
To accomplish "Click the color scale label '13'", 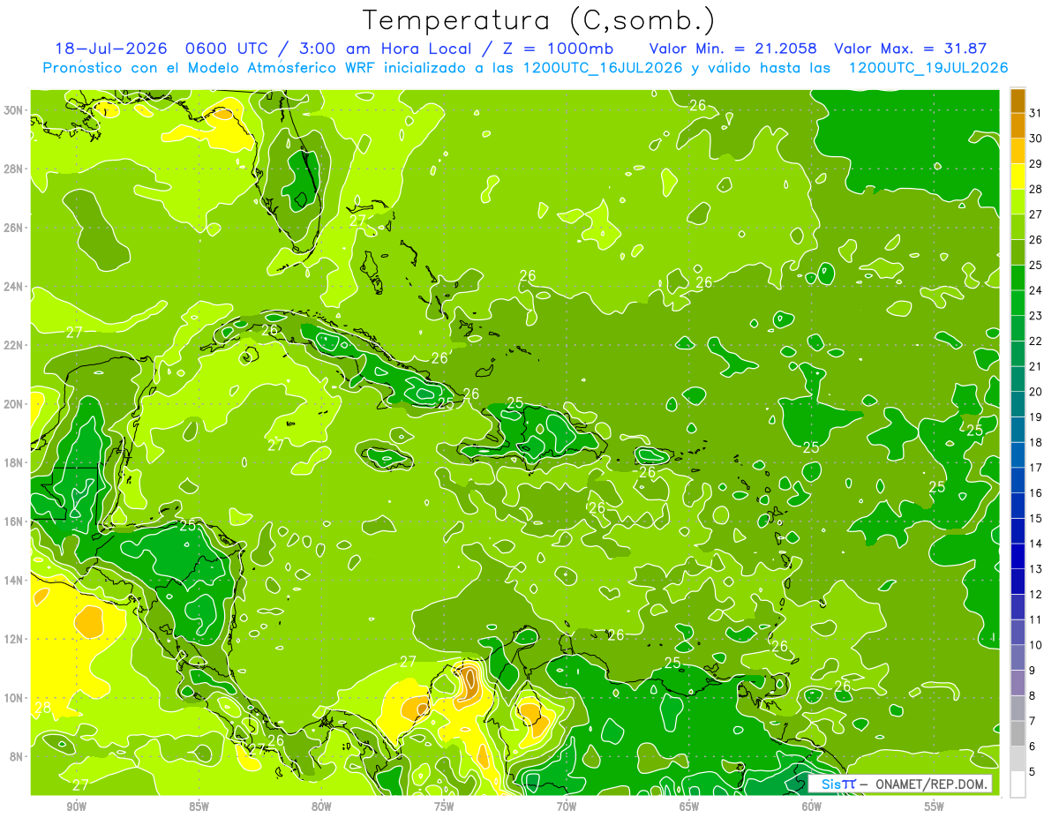I will coord(1036,569).
